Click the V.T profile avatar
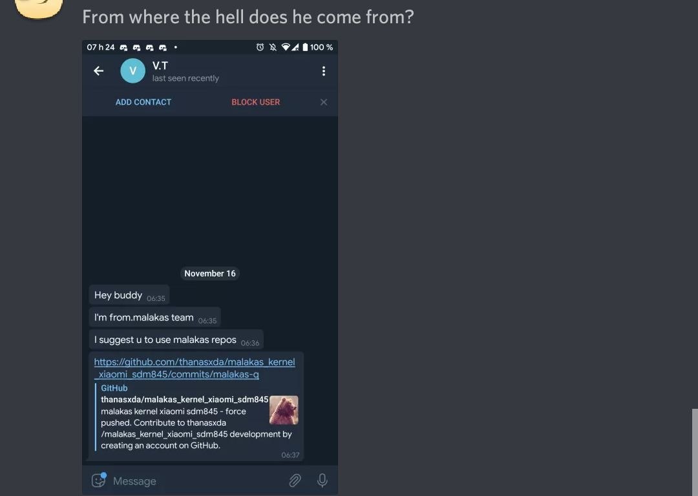 point(132,71)
